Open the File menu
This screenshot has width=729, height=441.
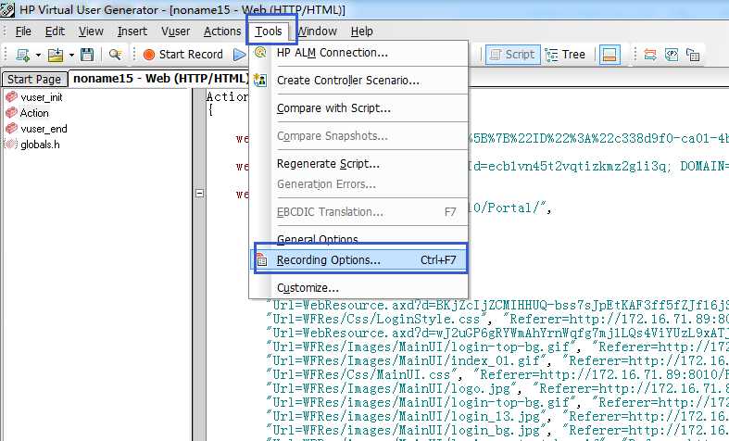[x=23, y=31]
